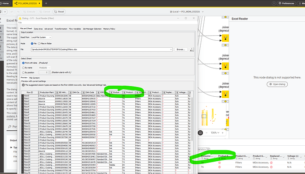305x174 pixels.
Task: Click the flow variable icon beside Browse
Action: pyautogui.click(x=191, y=49)
